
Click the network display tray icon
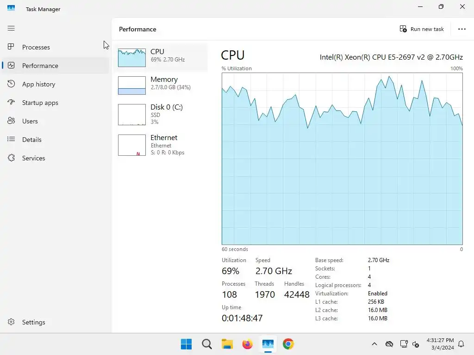(404, 344)
